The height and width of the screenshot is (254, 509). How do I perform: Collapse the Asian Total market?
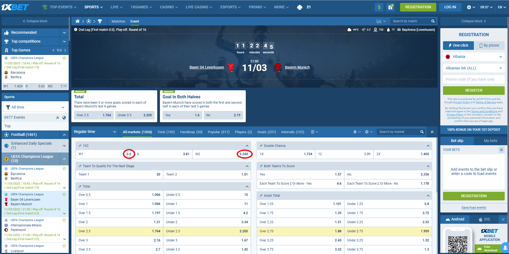[428, 196]
